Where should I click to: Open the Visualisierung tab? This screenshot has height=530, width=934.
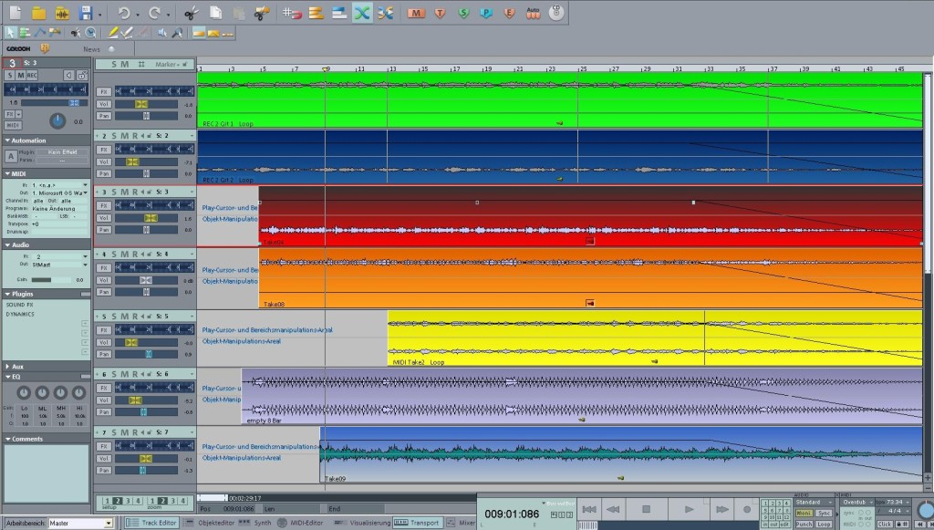(x=363, y=523)
